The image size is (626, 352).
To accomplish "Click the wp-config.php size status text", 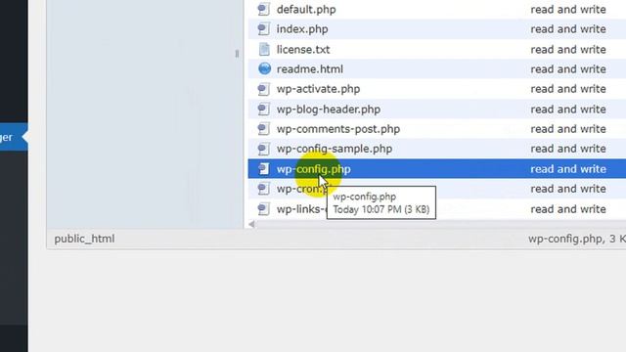I will [x=577, y=239].
